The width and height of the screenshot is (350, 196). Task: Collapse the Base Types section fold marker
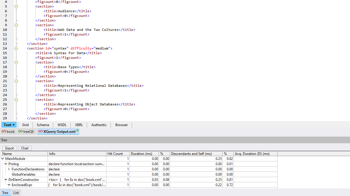coord(16,62)
